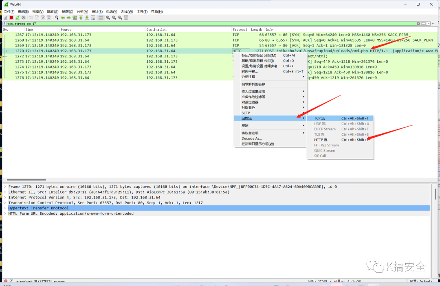Click display filter field tcp.stream eq 47
Viewport: 440px width, 286px height.
[212, 24]
